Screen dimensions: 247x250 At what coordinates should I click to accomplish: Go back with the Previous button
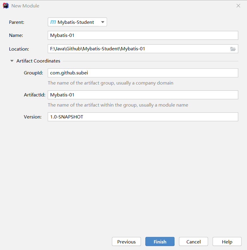click(126, 242)
